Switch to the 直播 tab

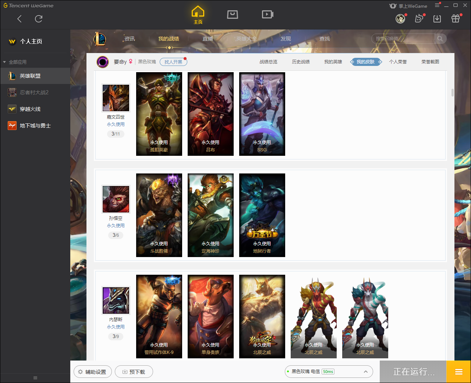[208, 39]
